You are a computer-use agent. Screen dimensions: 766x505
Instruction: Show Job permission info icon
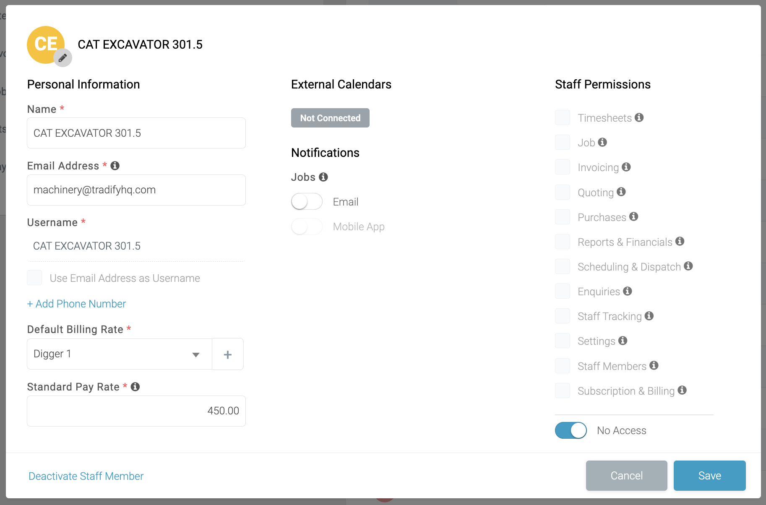pos(602,142)
